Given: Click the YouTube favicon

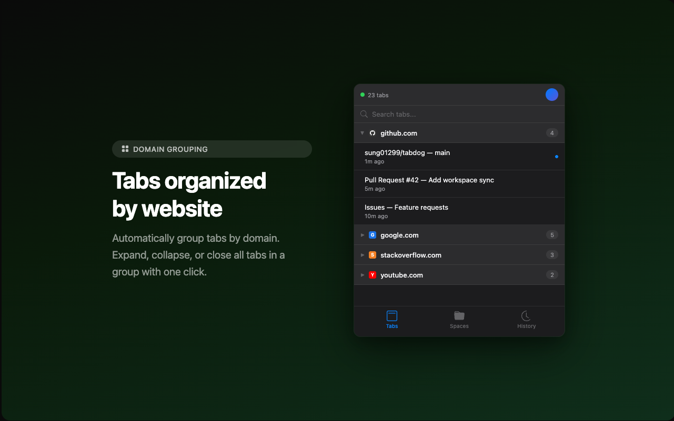Looking at the screenshot, I should pyautogui.click(x=373, y=275).
